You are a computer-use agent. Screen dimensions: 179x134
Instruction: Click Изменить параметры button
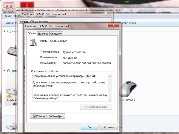[47, 116]
